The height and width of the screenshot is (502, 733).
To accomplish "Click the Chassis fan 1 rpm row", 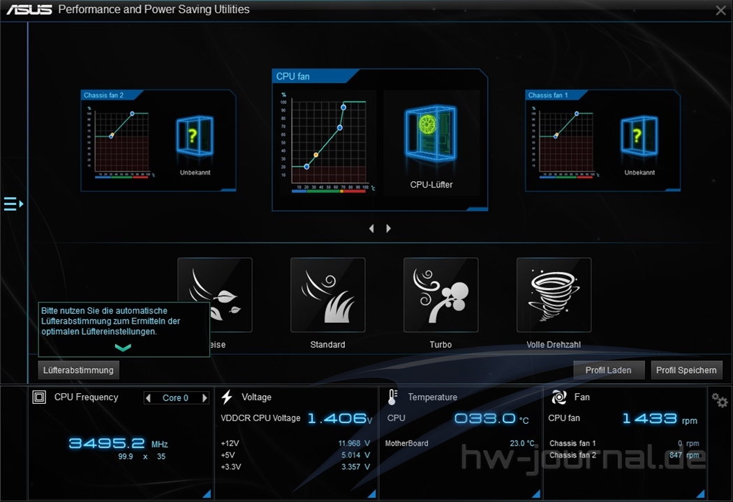I will (x=624, y=443).
